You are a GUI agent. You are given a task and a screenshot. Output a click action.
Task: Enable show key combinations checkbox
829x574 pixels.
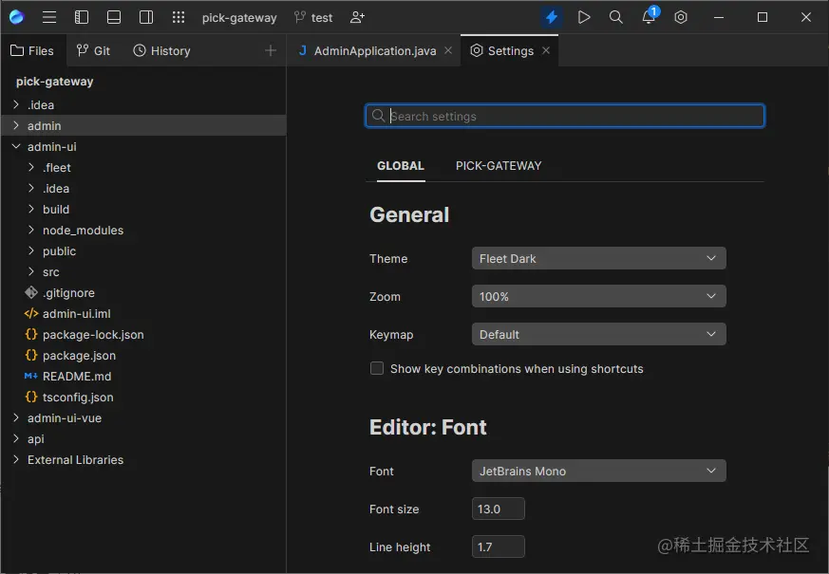point(377,368)
